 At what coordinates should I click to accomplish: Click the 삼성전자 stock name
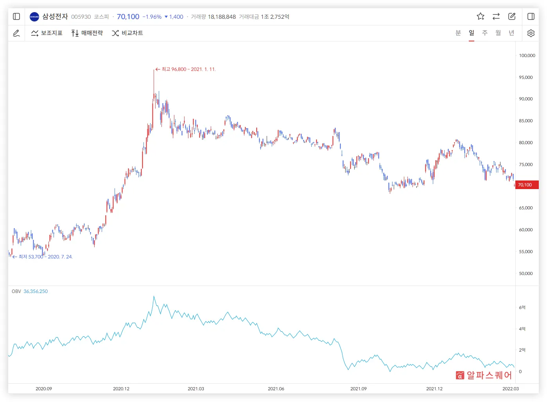[55, 16]
